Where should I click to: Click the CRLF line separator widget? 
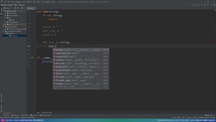pos(179,118)
